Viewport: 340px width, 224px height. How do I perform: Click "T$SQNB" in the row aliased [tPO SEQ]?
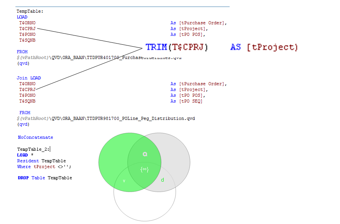pyautogui.click(x=27, y=101)
